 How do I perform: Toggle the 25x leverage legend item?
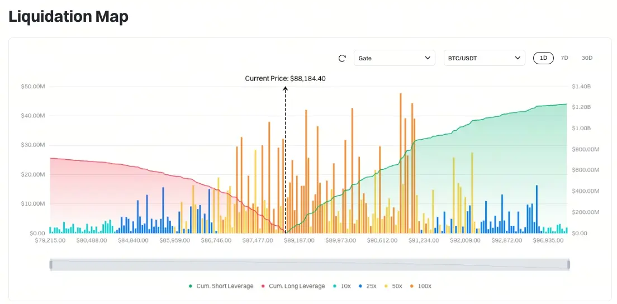click(x=368, y=286)
